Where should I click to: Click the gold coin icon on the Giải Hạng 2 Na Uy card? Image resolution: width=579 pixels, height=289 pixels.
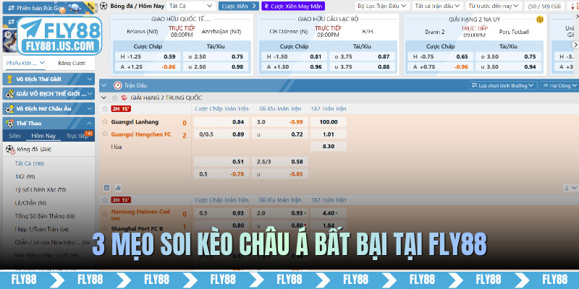pos(540,20)
